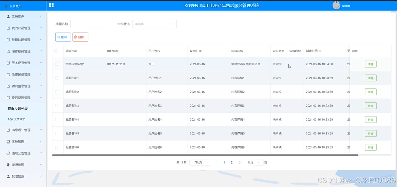
Task: Open the admin avatar icon
Action: tap(336, 5)
